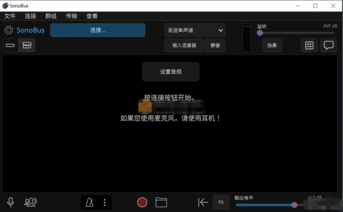This screenshot has height=212, width=343.
Task: Adjust the 监听 monitor slider
Action: tap(296, 33)
